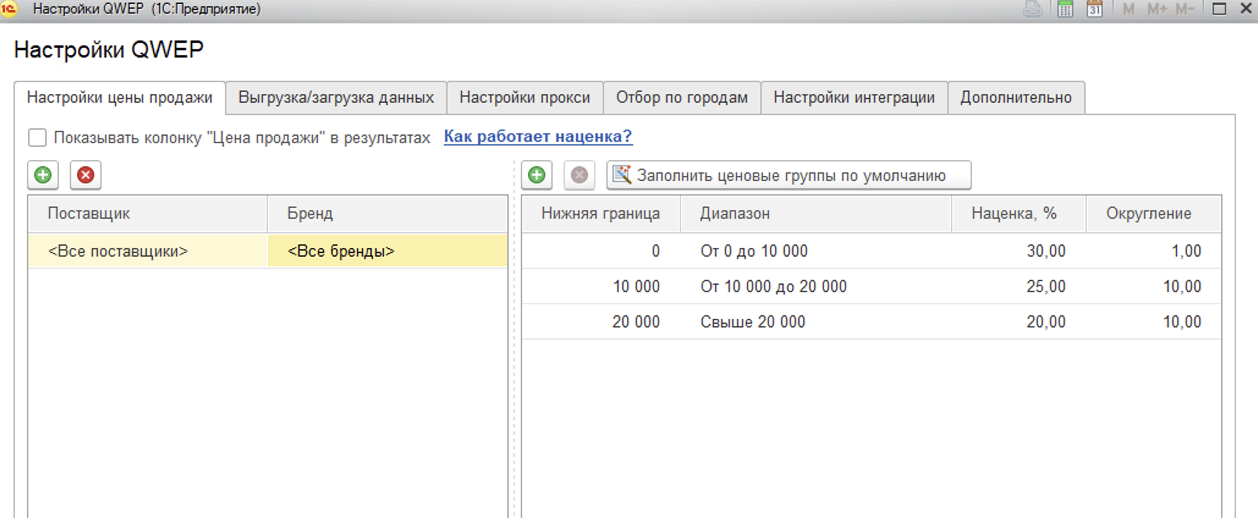Add a new supplier row with green plus
Image resolution: width=1258 pixels, height=518 pixels.
(x=43, y=175)
